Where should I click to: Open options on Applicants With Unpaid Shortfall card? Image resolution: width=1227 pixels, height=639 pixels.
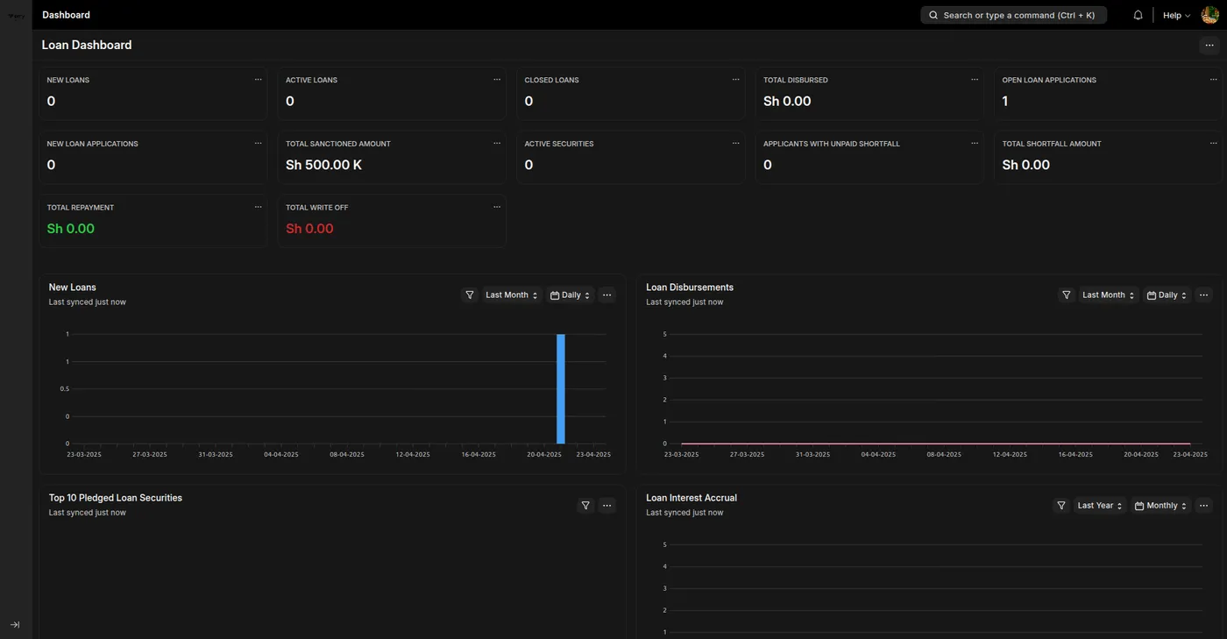pos(975,144)
